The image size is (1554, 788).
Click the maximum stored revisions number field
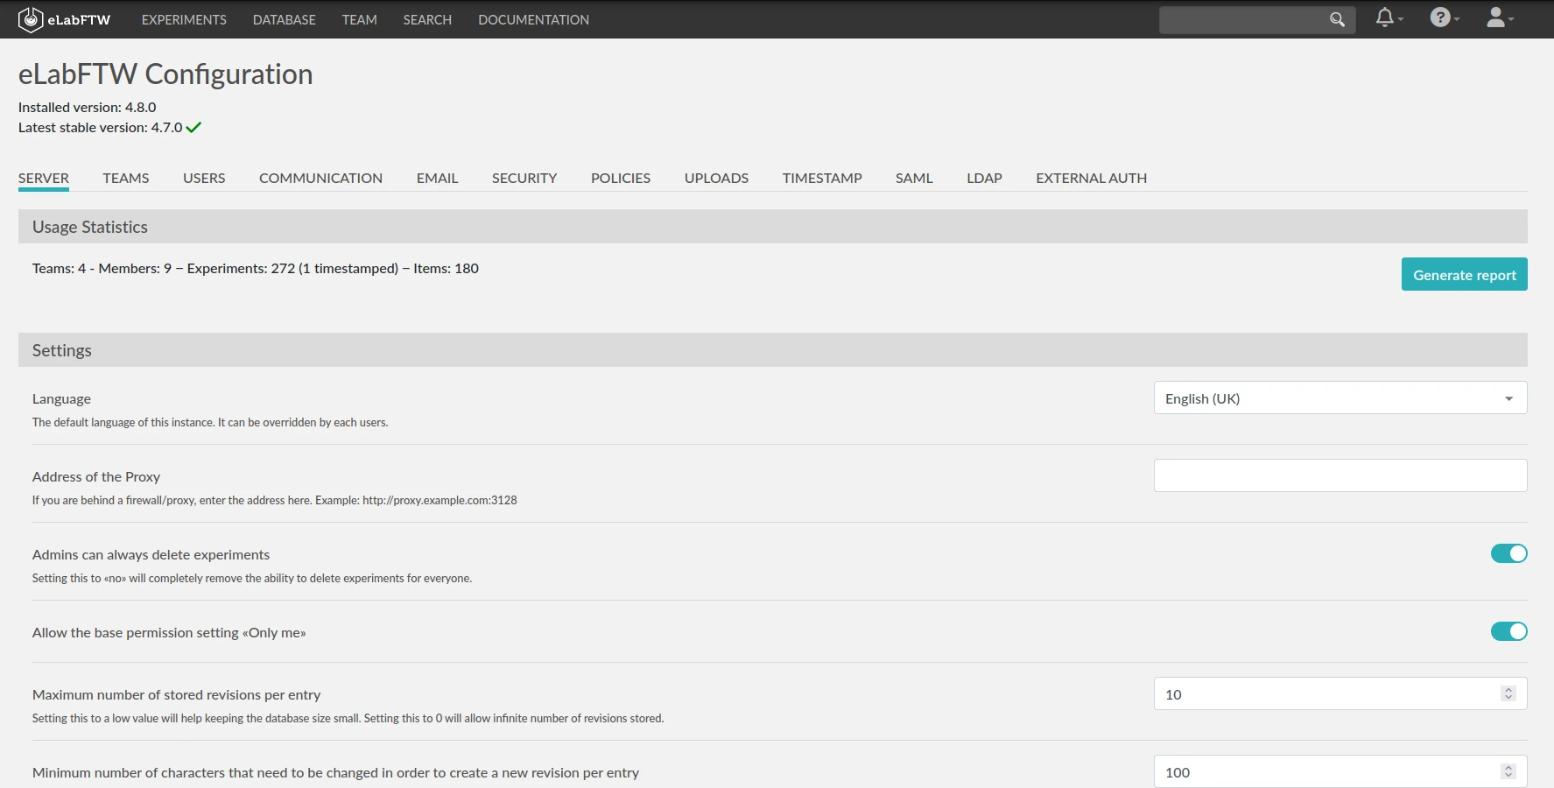pos(1340,693)
